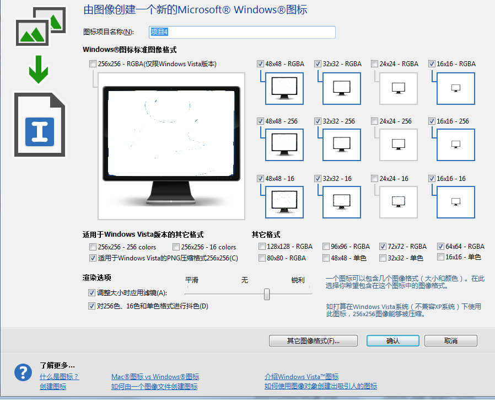495x400 pixels.
Task: Check the 80x80 - RGBA format
Action: (262, 258)
